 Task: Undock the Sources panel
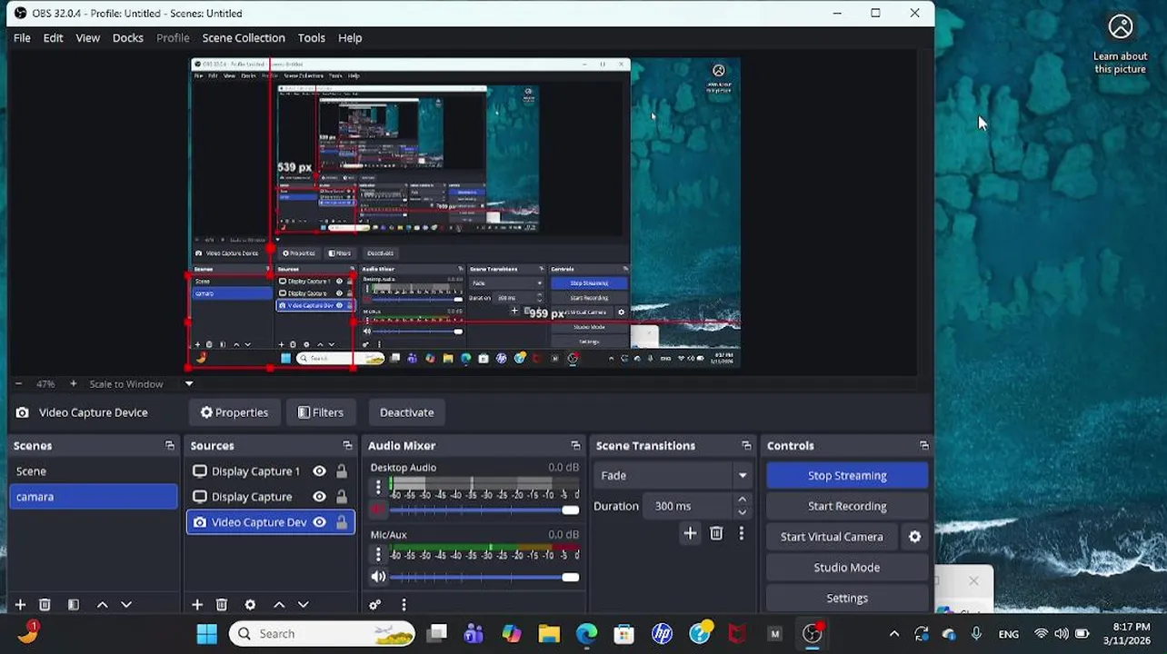347,446
